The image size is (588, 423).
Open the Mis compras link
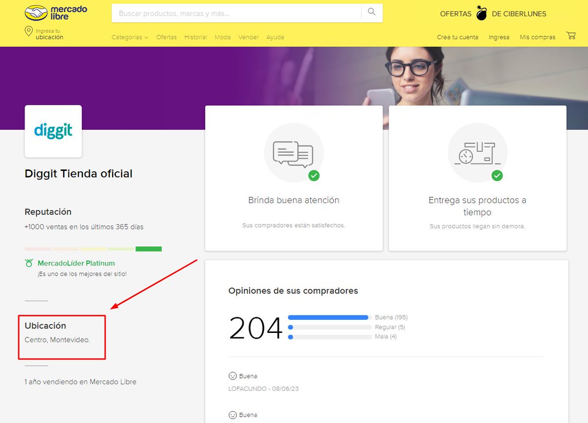[538, 37]
